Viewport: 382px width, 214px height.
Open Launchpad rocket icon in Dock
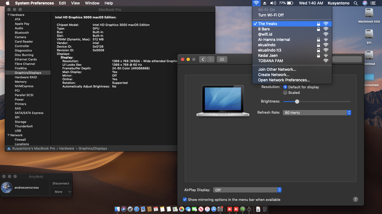[x=130, y=209]
